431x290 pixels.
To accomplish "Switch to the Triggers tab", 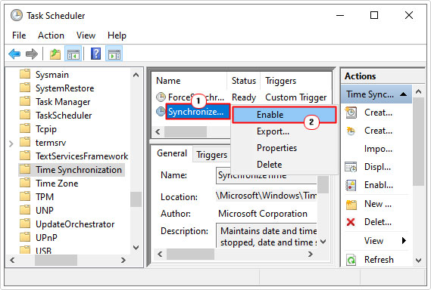I will [x=211, y=155].
